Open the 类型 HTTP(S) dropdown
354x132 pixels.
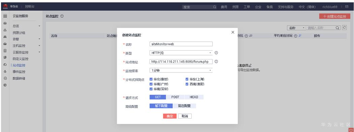click(181, 53)
